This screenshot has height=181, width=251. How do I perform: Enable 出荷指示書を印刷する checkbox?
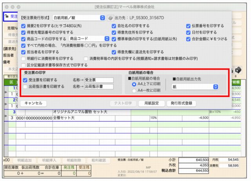(25, 87)
